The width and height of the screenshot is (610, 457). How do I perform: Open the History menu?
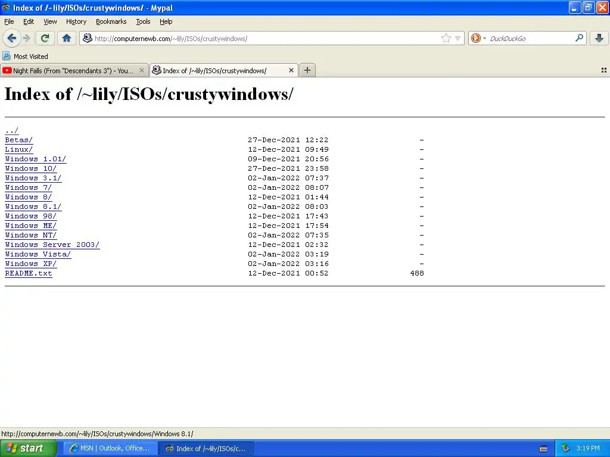tap(76, 21)
